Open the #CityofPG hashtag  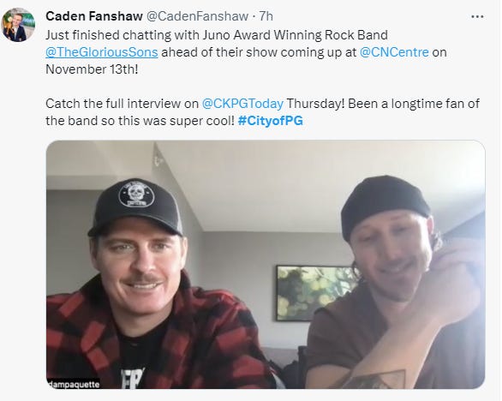271,121
